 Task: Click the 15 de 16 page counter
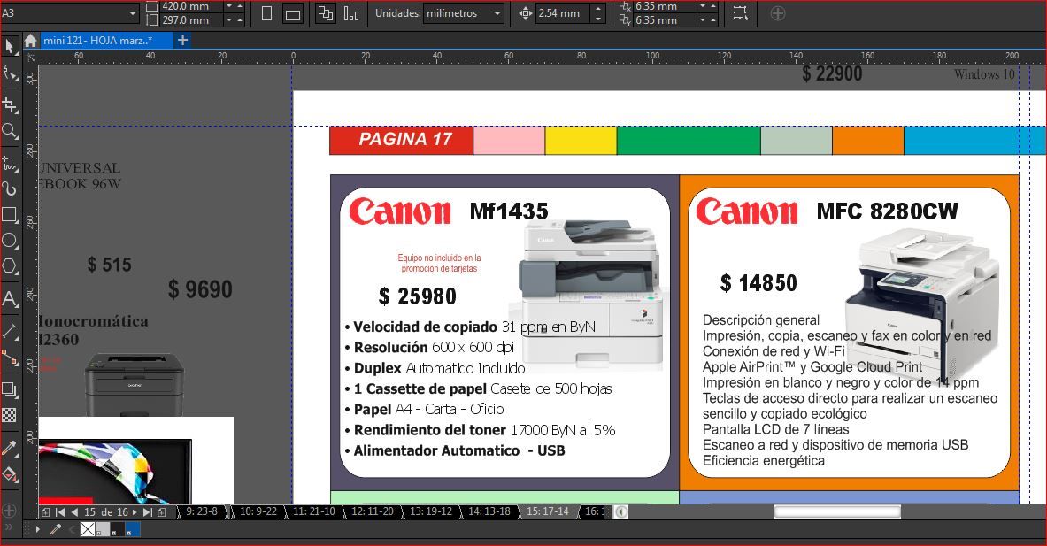105,512
